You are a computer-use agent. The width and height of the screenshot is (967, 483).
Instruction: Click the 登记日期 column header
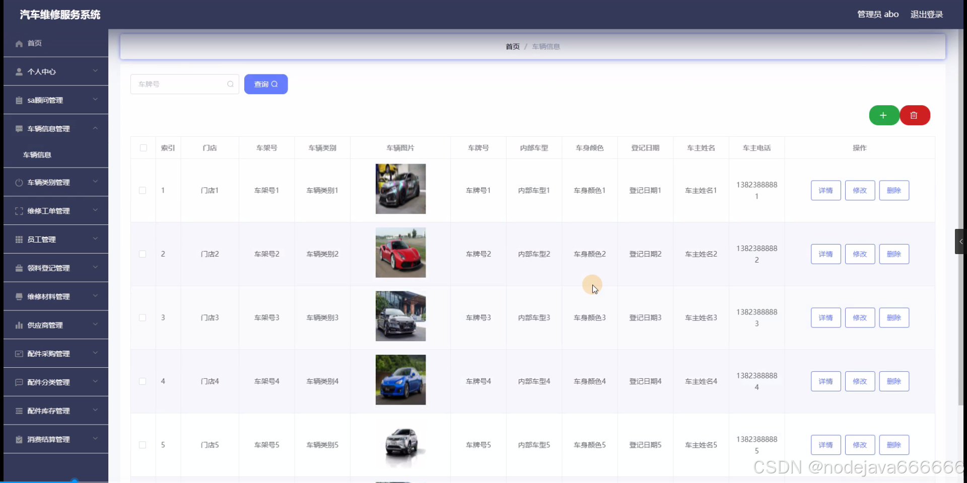pos(645,148)
